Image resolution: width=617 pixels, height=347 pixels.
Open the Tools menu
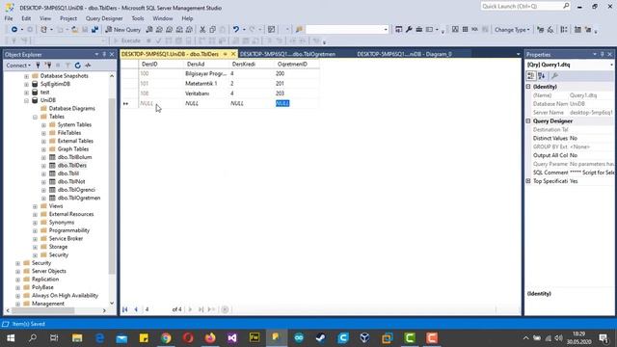tap(137, 18)
